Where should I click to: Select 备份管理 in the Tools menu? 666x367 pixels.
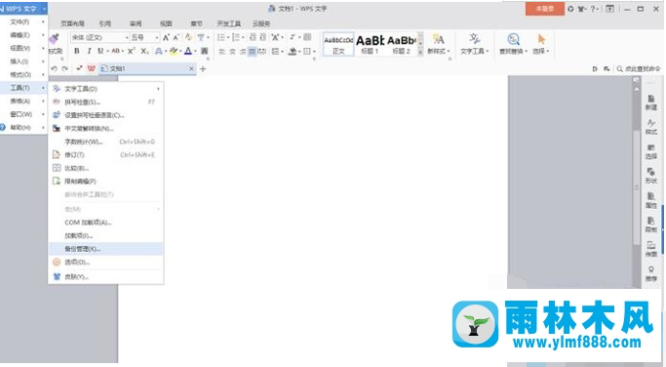click(x=105, y=249)
